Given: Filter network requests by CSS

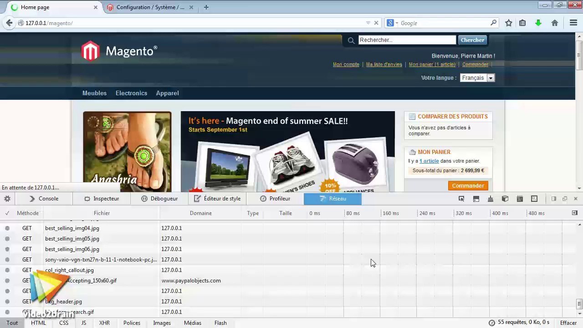Looking at the screenshot, I should coord(64,323).
